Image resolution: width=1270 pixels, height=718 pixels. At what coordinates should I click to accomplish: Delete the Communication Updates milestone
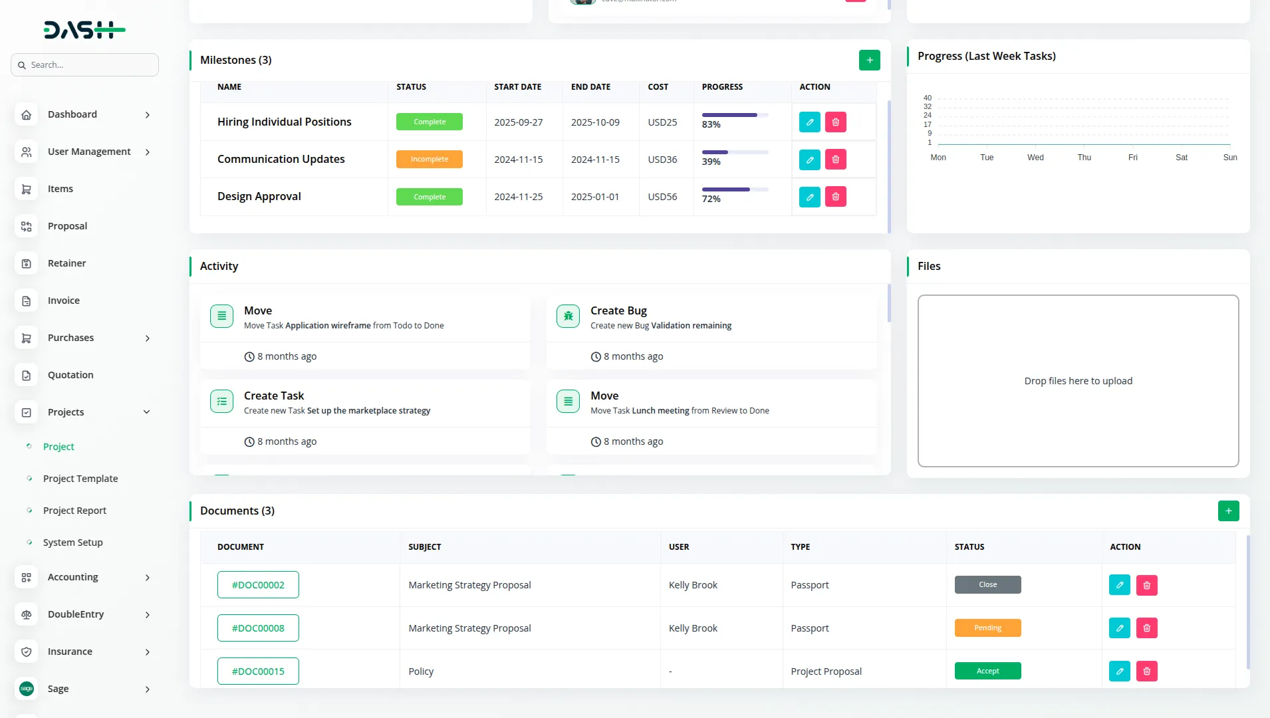pyautogui.click(x=836, y=159)
